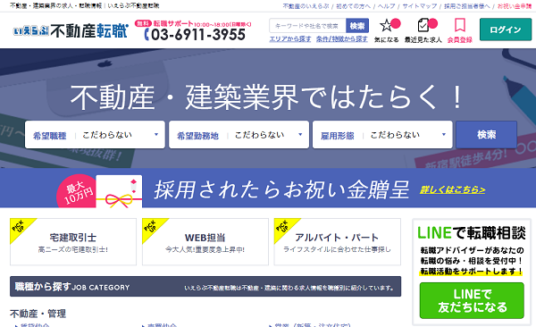The width and height of the screenshot is (536, 327).
Task: Open the お祝い金申請 link
Action: click(515, 6)
